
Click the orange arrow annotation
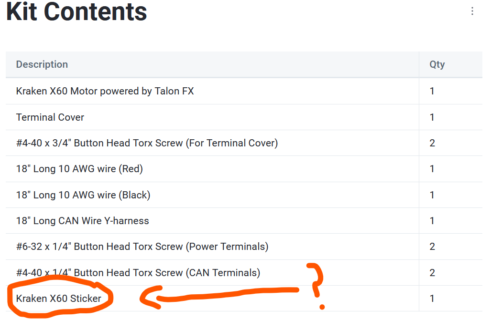(219, 297)
